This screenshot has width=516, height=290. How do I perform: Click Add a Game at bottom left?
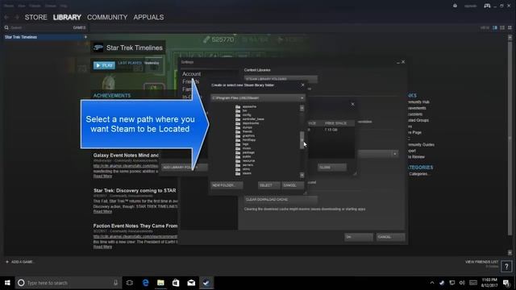pos(20,262)
